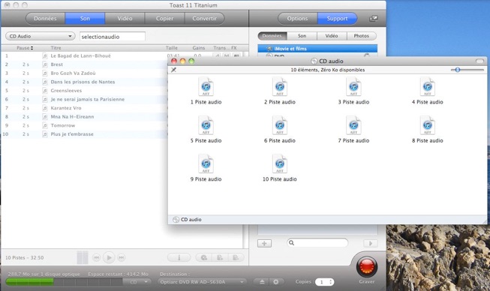Screen dimensions: 490x291
Task: Click the eject disc icon
Action: pyautogui.click(x=262, y=282)
